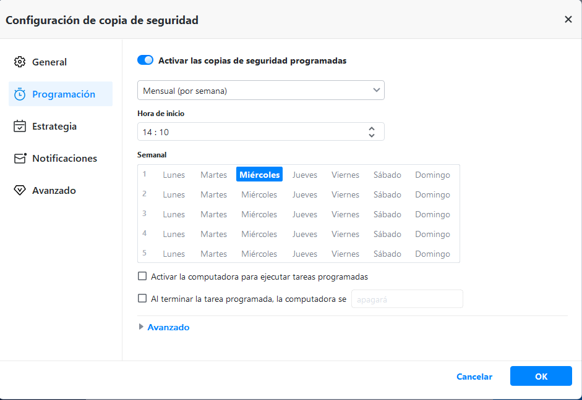Expand the Avanzado section triangle
The image size is (582, 400).
pyautogui.click(x=142, y=327)
